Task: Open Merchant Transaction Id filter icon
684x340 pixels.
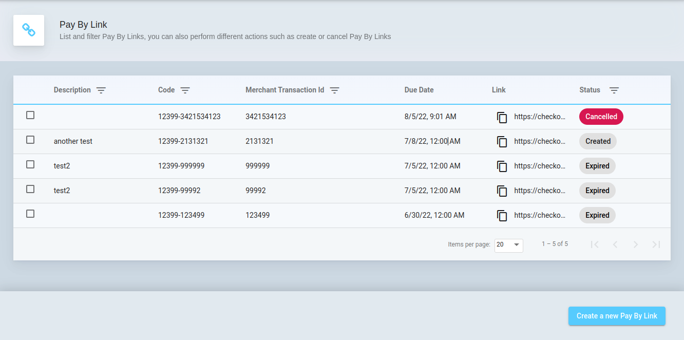Action: coord(334,90)
